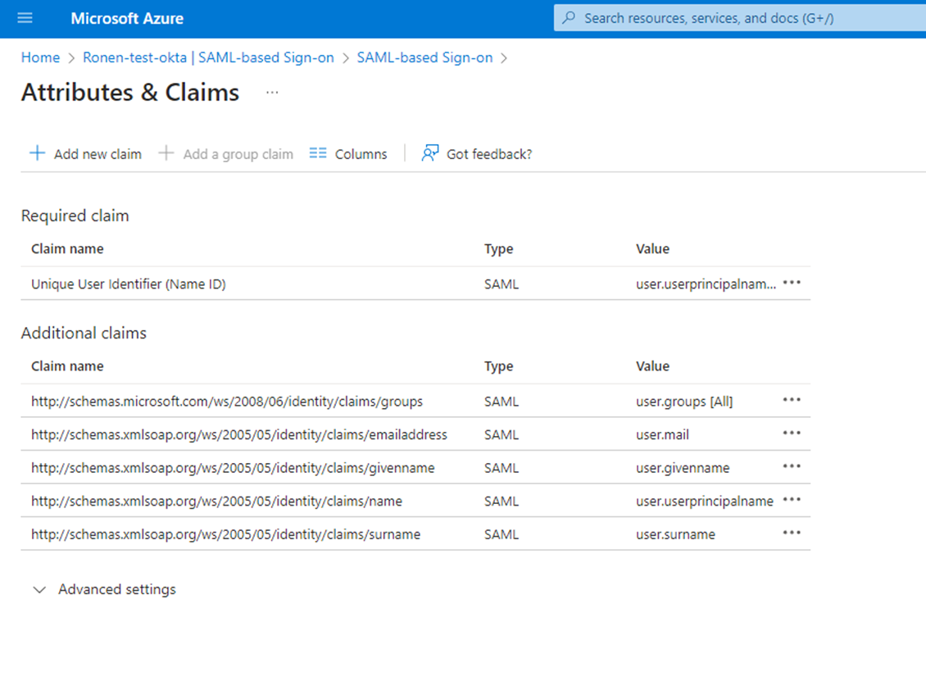926x699 pixels.
Task: Expand the Advanced settings section
Action: click(x=39, y=590)
